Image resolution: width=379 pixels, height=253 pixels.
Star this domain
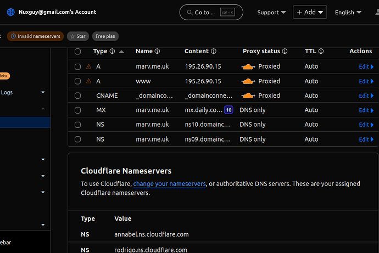point(78,36)
